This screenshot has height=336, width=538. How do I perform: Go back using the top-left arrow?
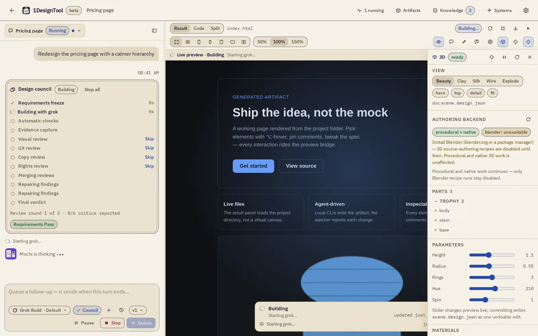[12, 10]
